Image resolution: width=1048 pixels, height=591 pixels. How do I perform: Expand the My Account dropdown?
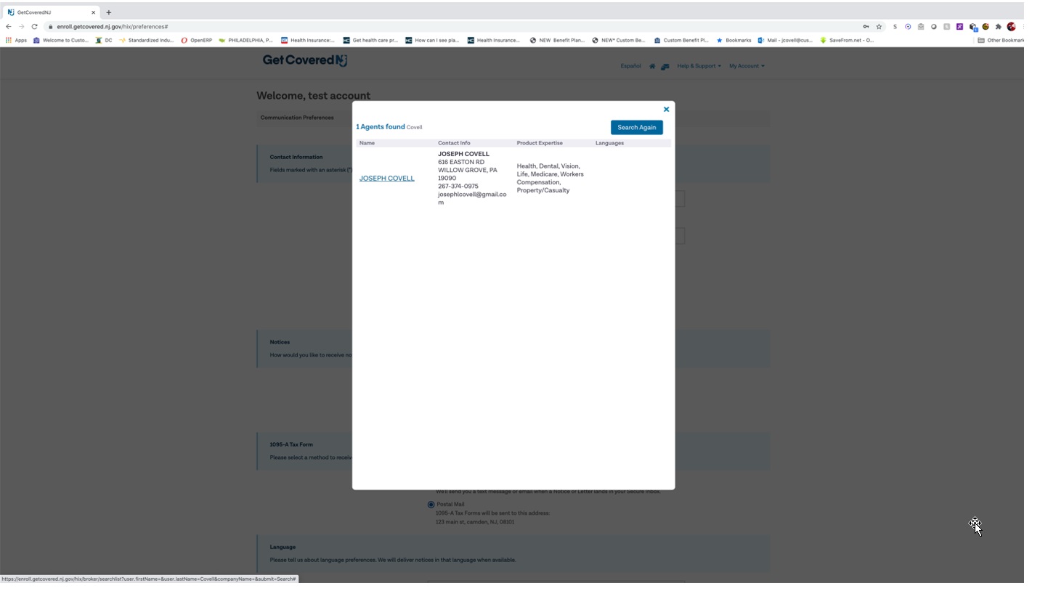(x=747, y=66)
